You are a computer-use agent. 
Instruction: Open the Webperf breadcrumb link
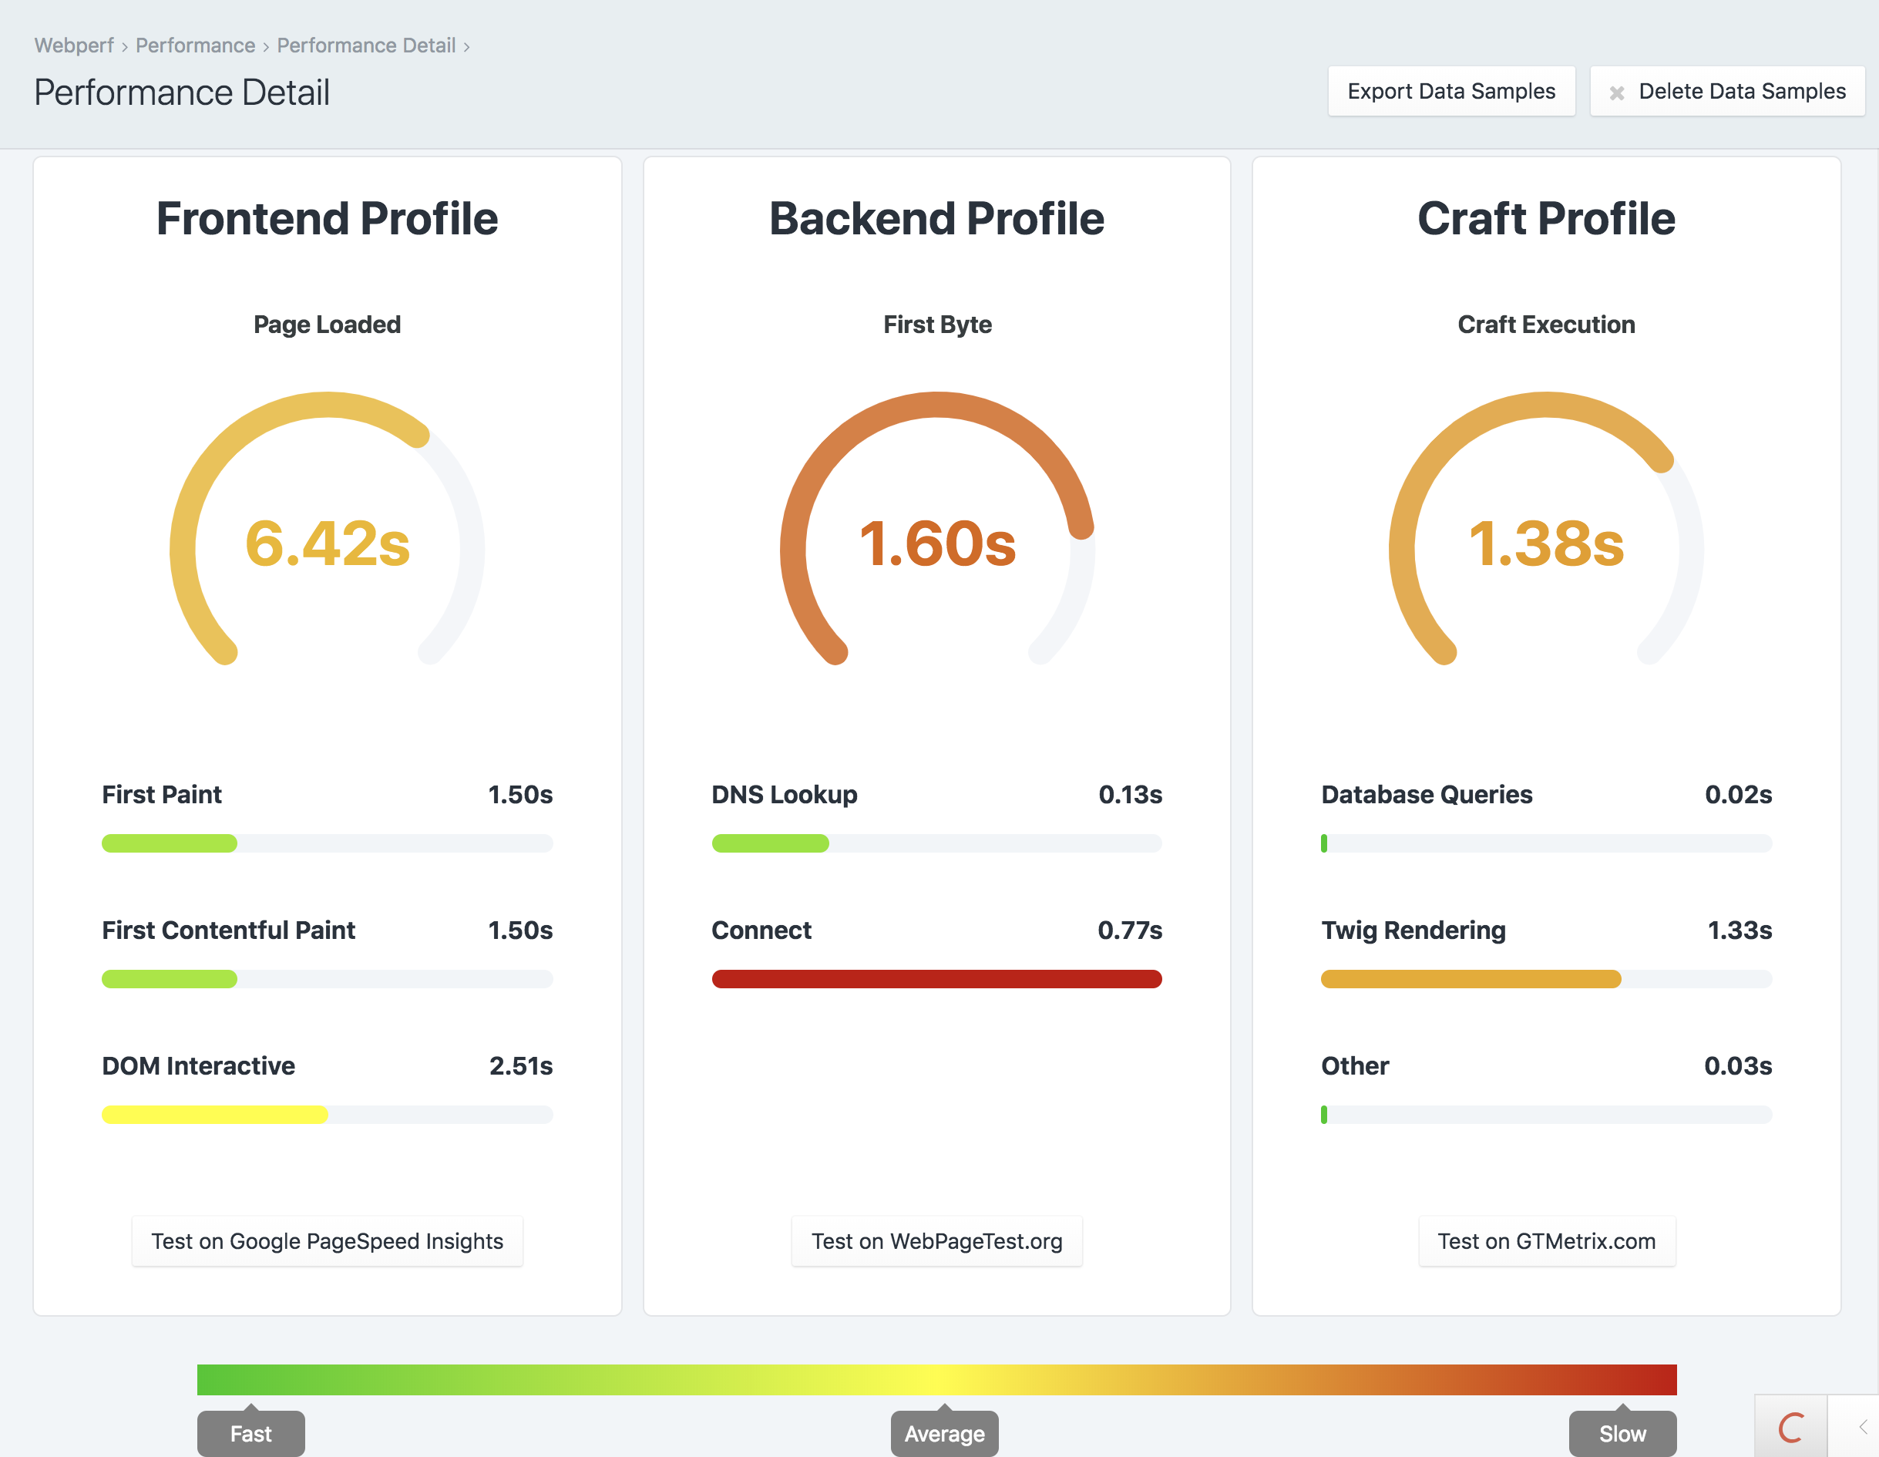coord(74,45)
